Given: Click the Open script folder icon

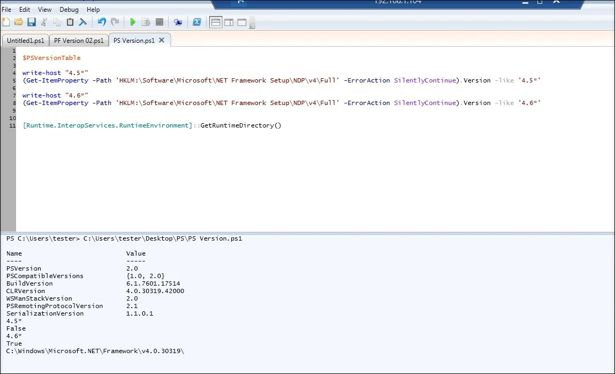Looking at the screenshot, I should [x=19, y=22].
